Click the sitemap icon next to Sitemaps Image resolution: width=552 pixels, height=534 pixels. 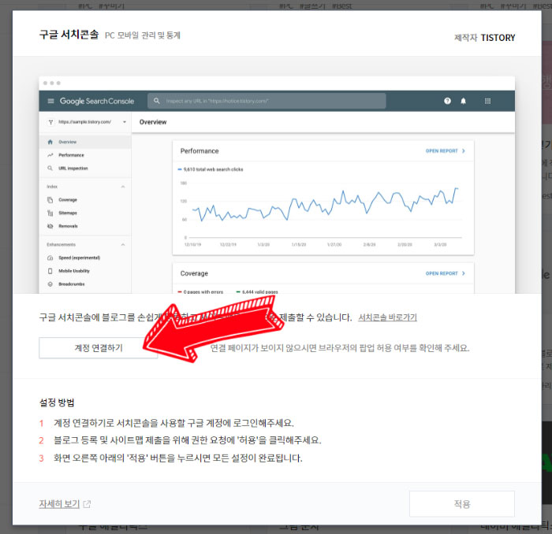50,213
